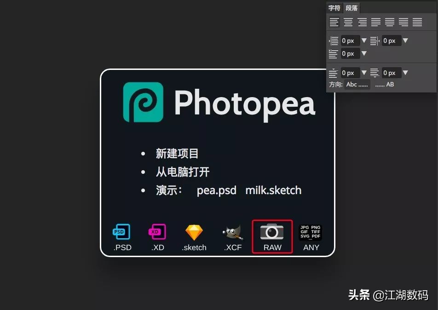The image size is (438, 310).
Task: Select the center align text icon
Action: click(348, 22)
